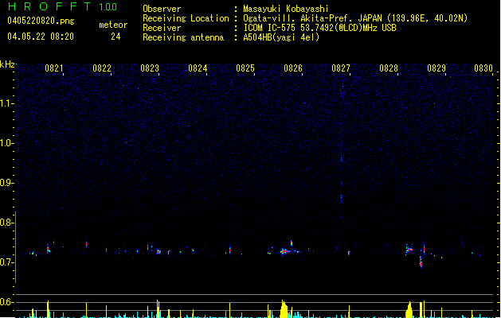Click the Receiving antenna field label

(x=183, y=37)
